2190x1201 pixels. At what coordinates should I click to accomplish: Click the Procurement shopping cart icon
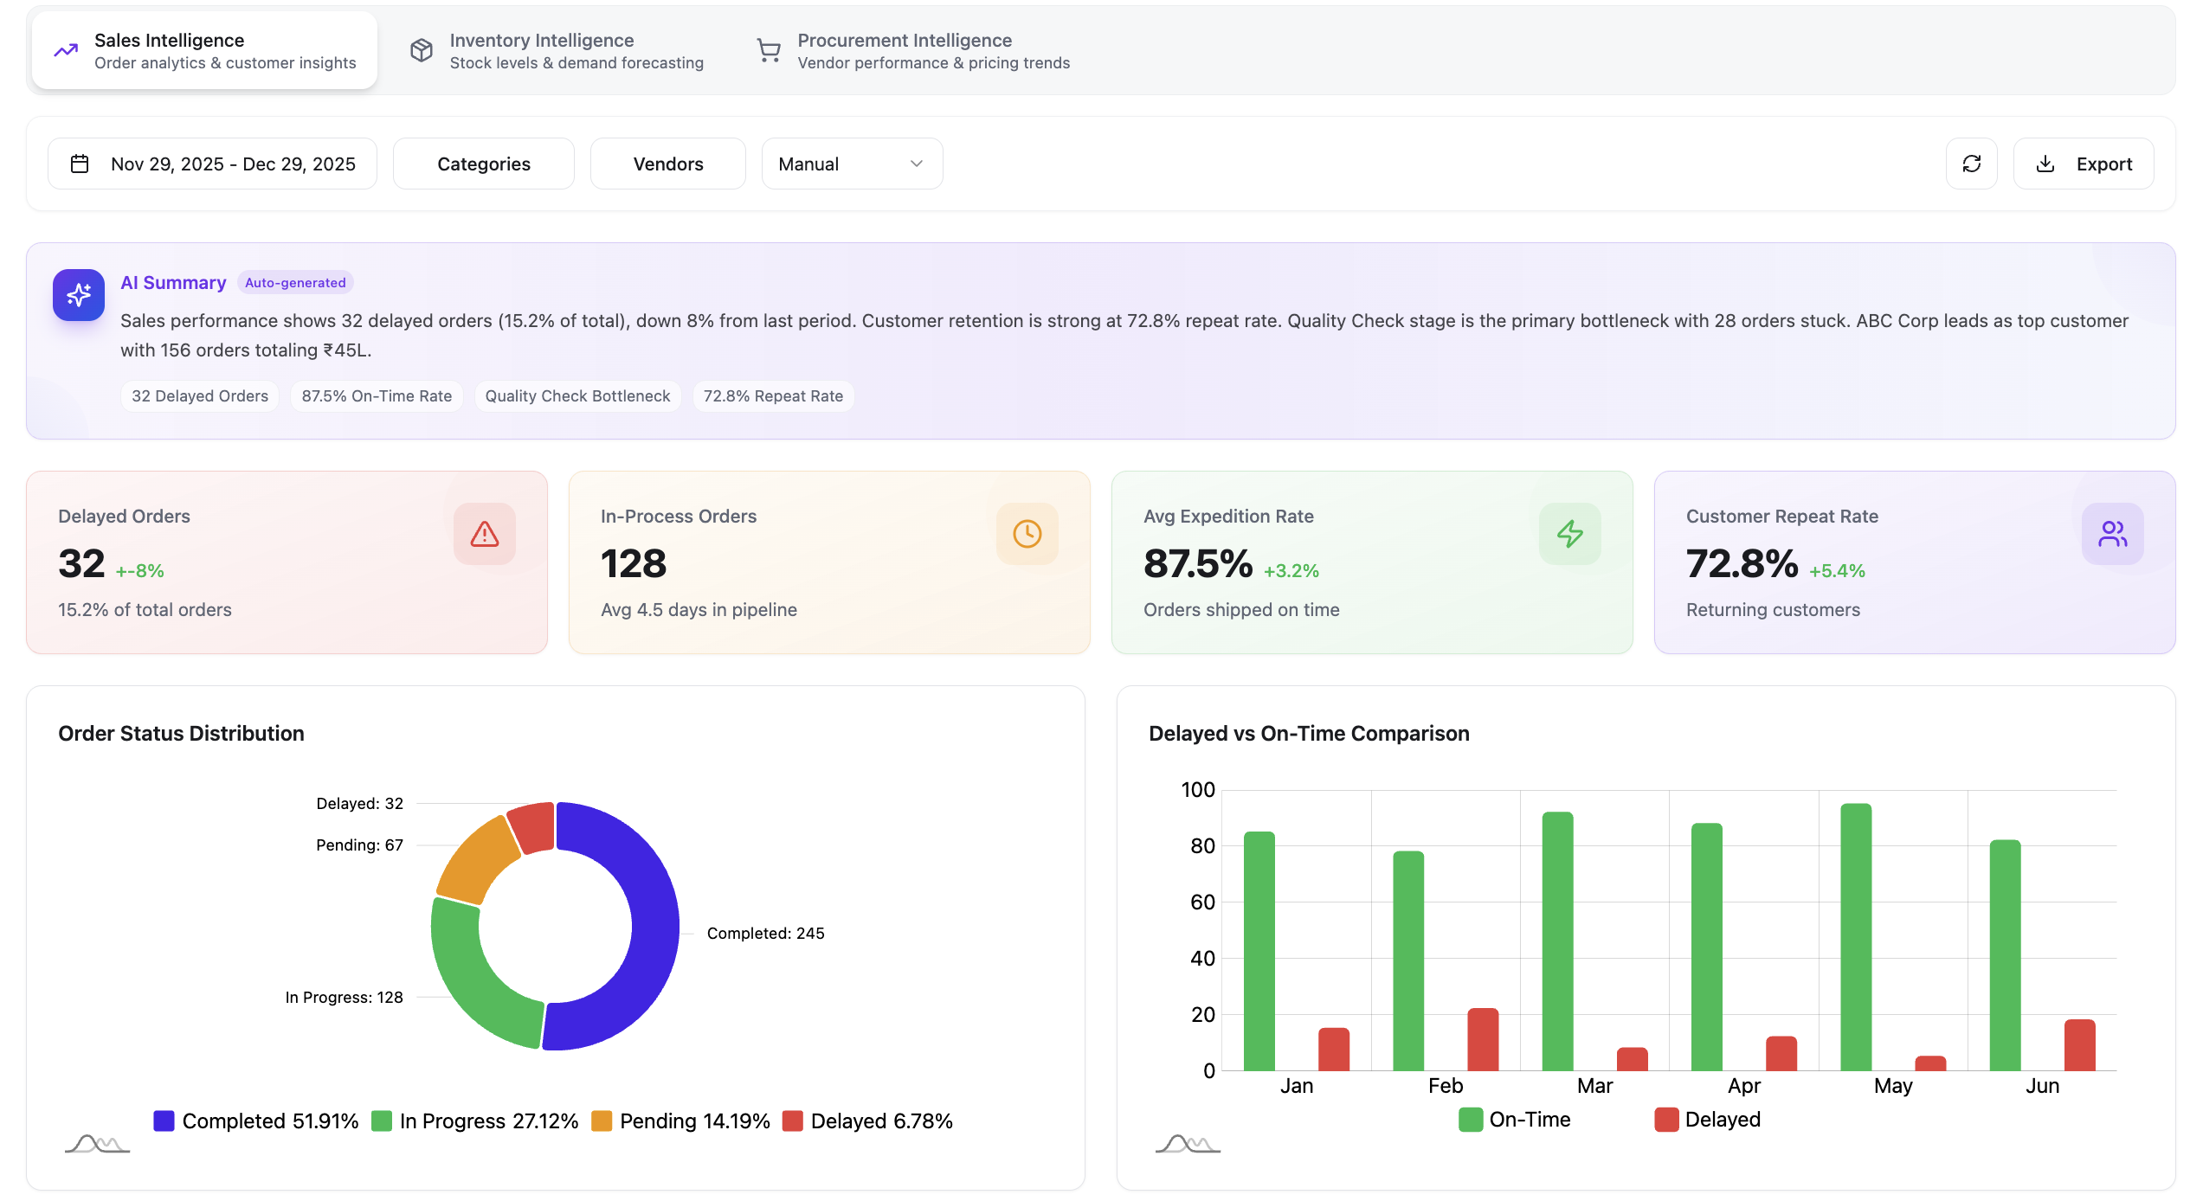coord(769,51)
